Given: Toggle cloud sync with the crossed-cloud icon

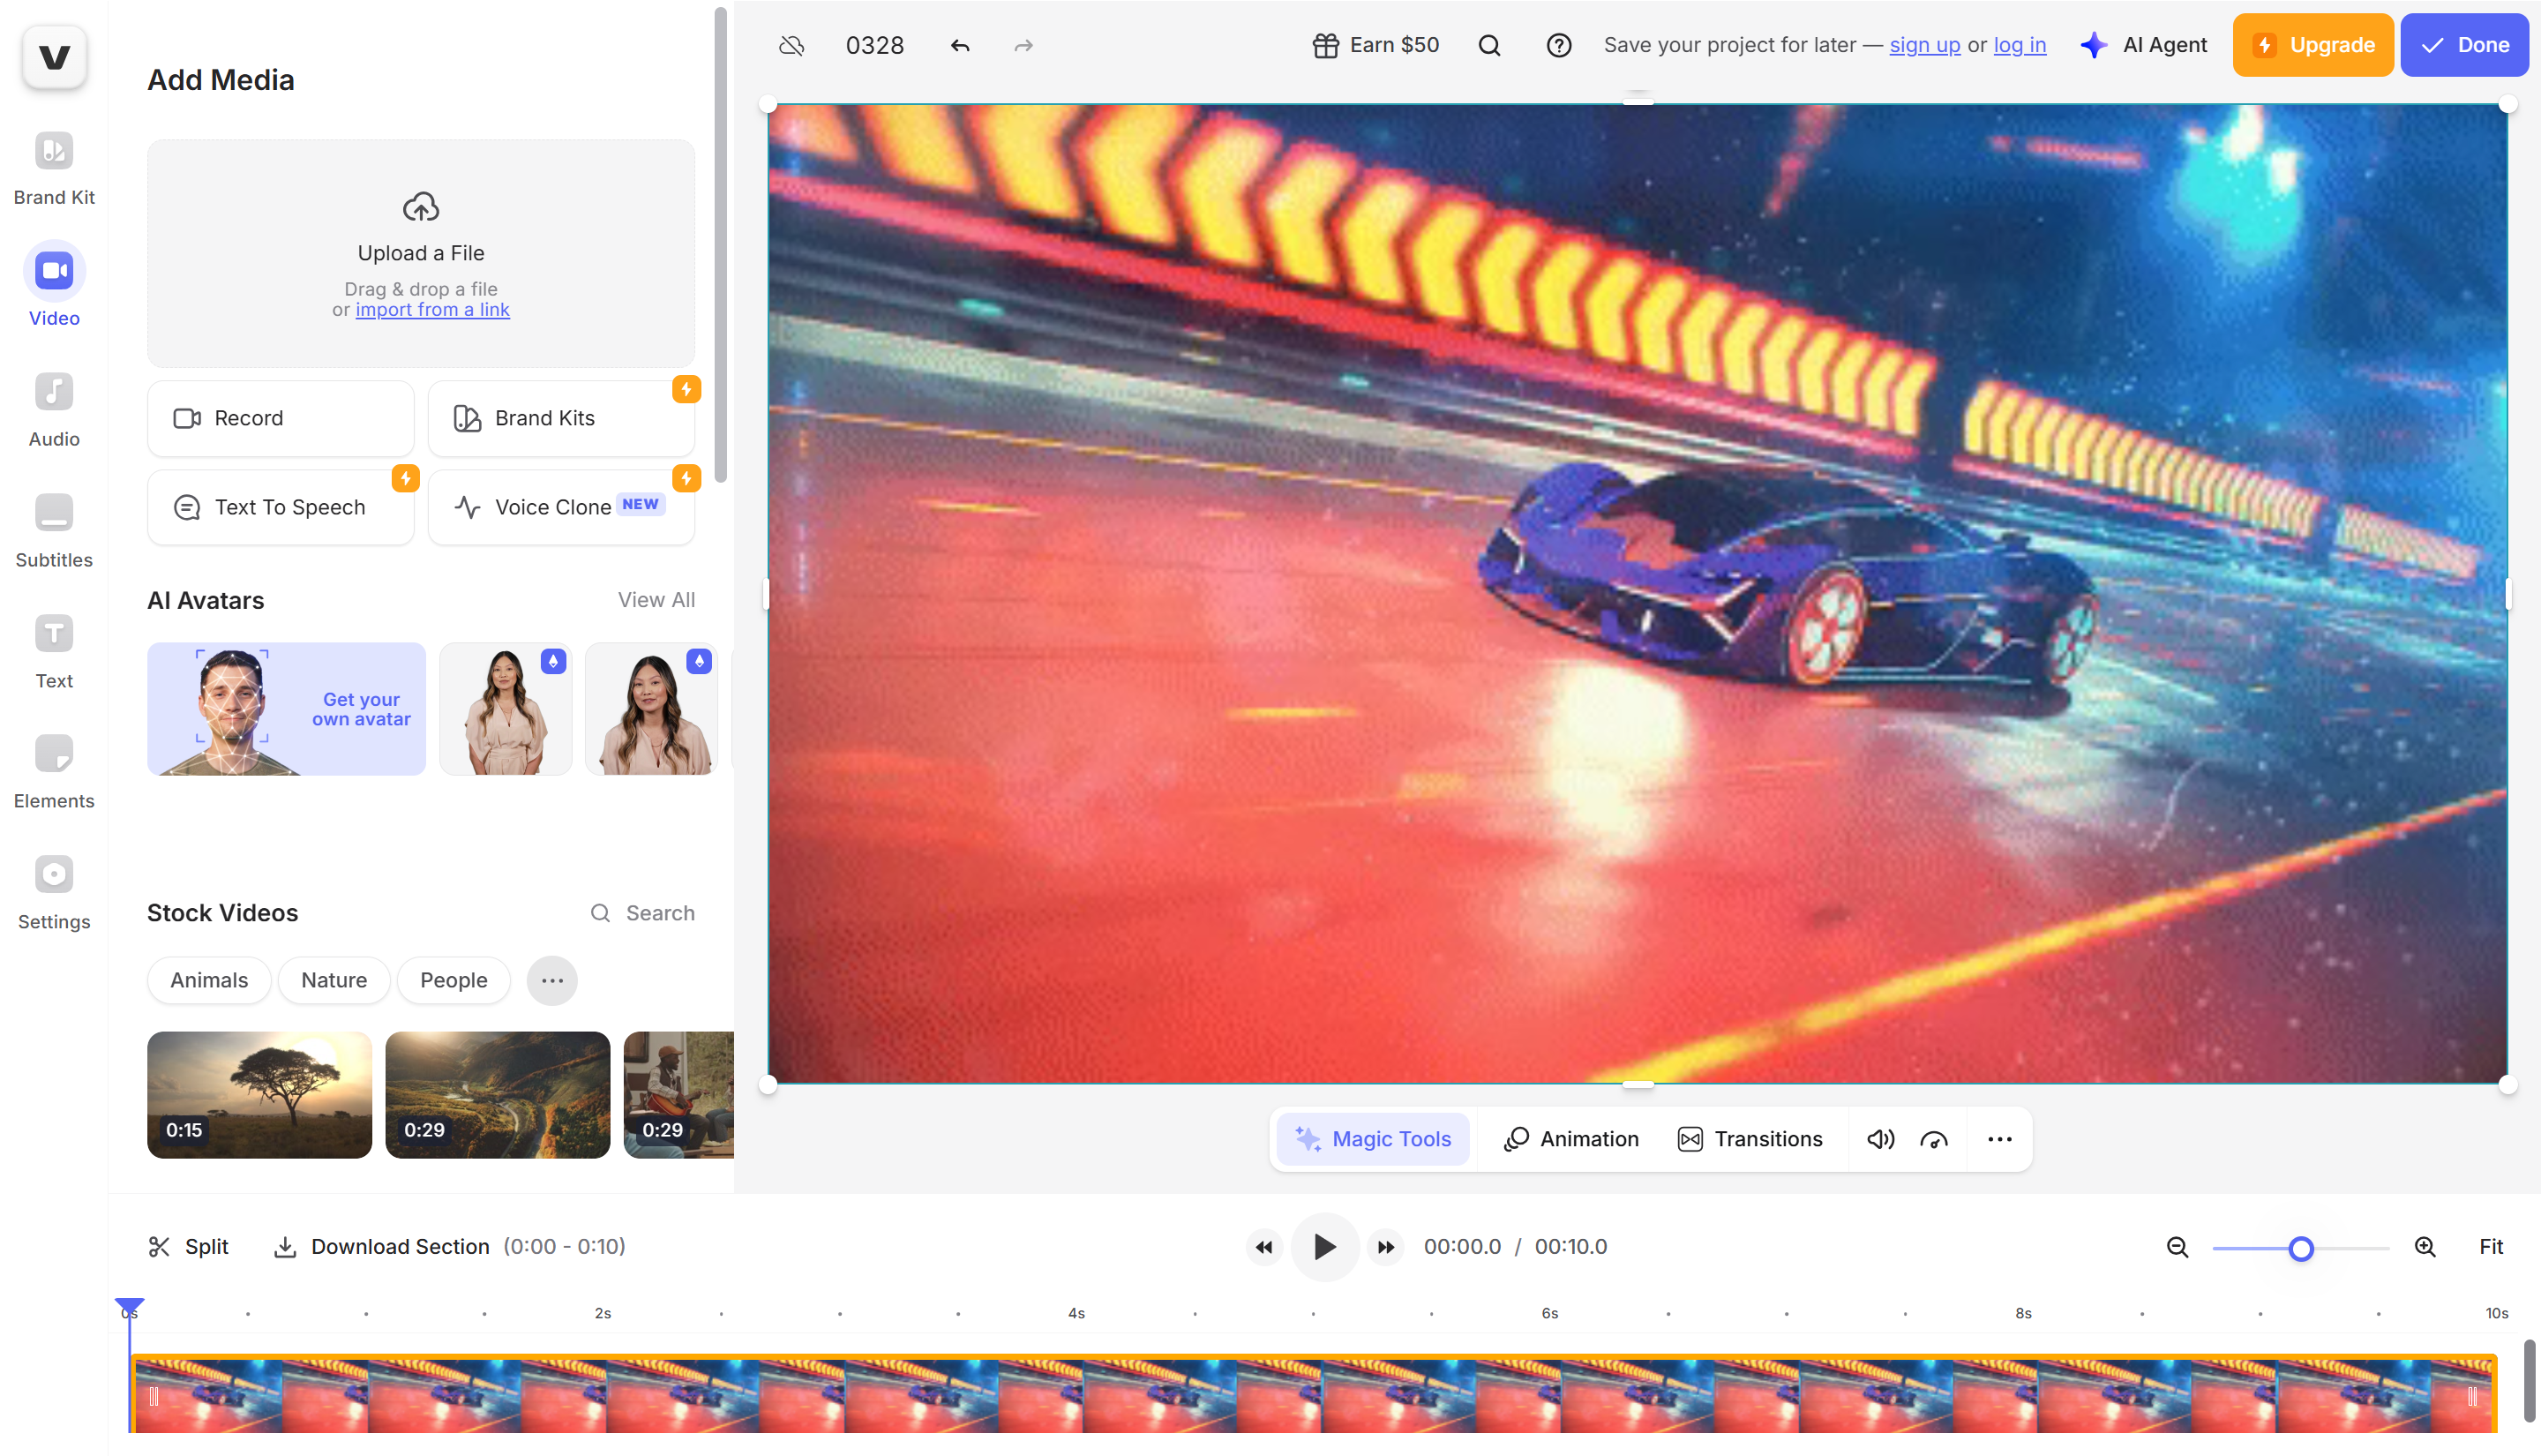Looking at the screenshot, I should (x=791, y=45).
